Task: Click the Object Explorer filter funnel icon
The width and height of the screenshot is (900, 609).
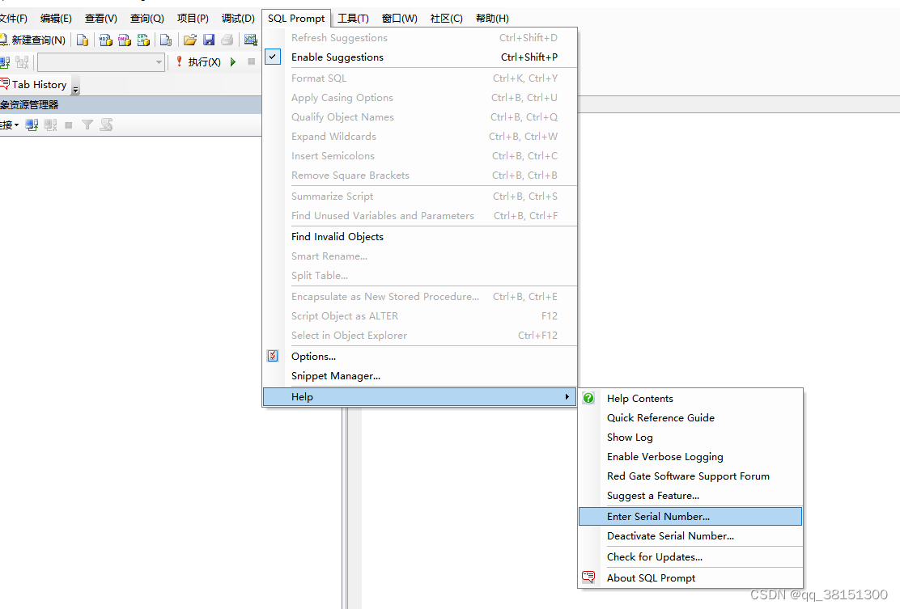Action: (x=87, y=125)
